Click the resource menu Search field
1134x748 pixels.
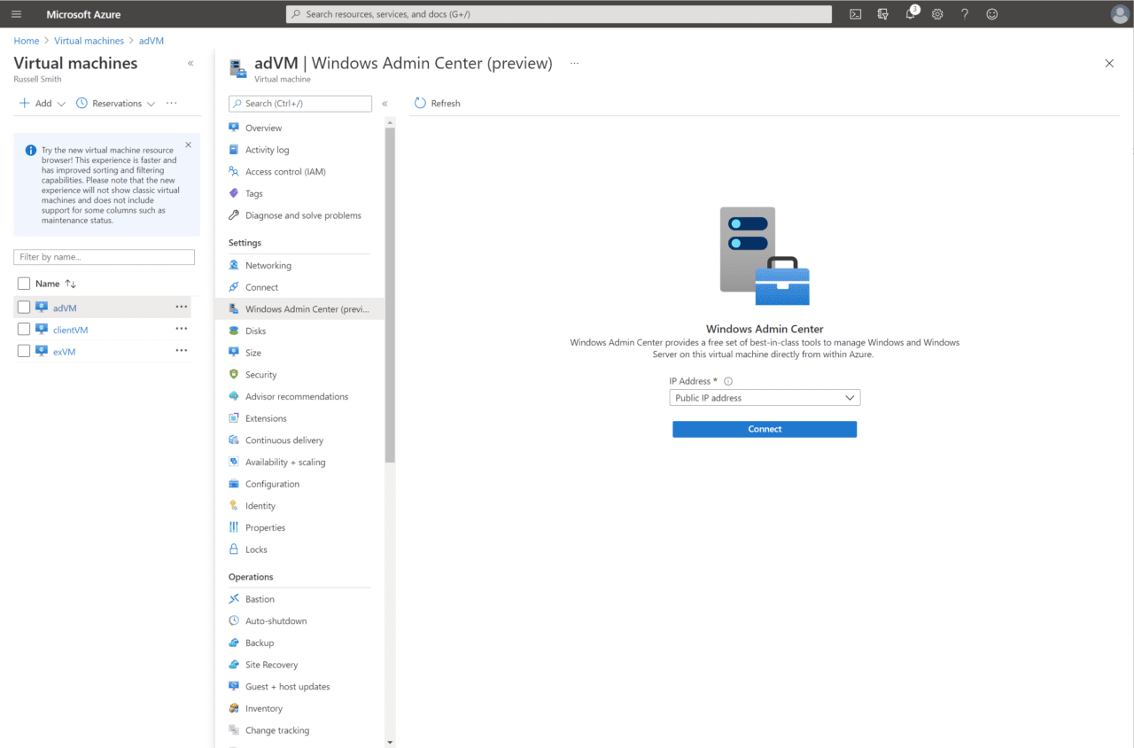tap(300, 104)
